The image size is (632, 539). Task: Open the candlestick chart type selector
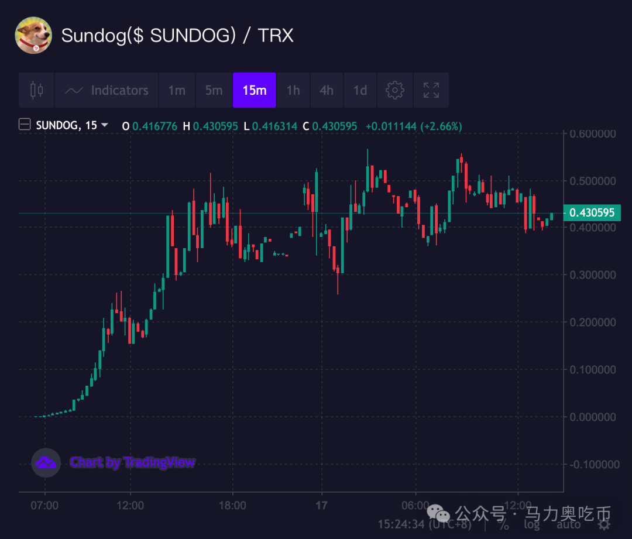[x=36, y=90]
